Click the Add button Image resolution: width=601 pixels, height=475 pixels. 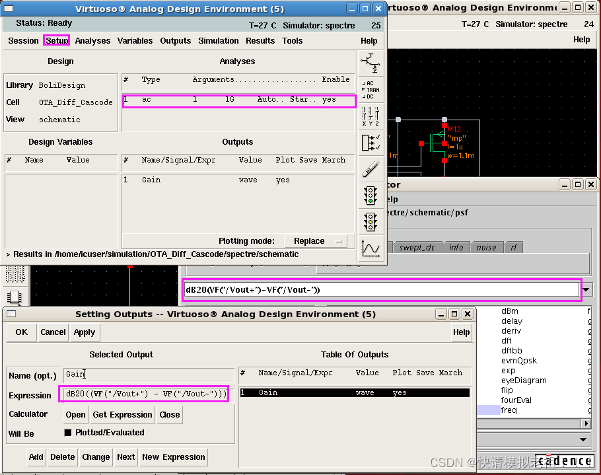(x=36, y=457)
